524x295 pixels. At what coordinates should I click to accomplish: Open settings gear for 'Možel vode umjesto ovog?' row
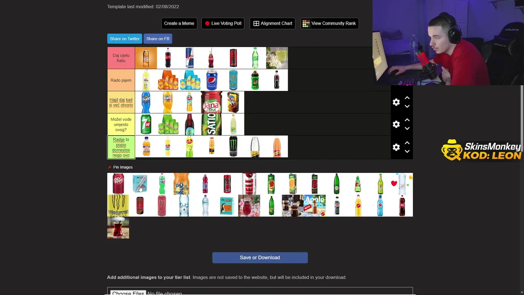[x=396, y=125]
